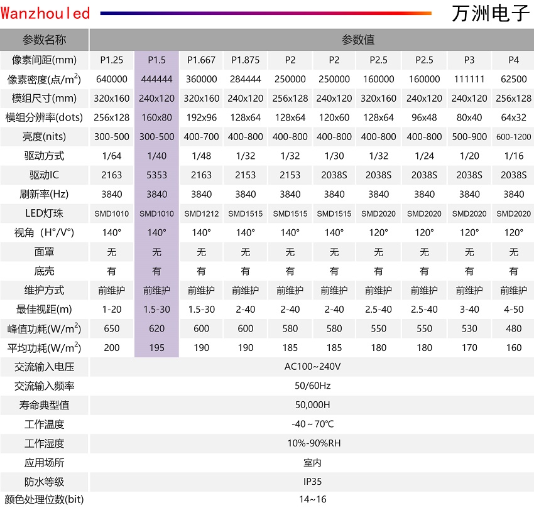
Task: Select the 50,000H lifespan value
Action: coord(312,405)
